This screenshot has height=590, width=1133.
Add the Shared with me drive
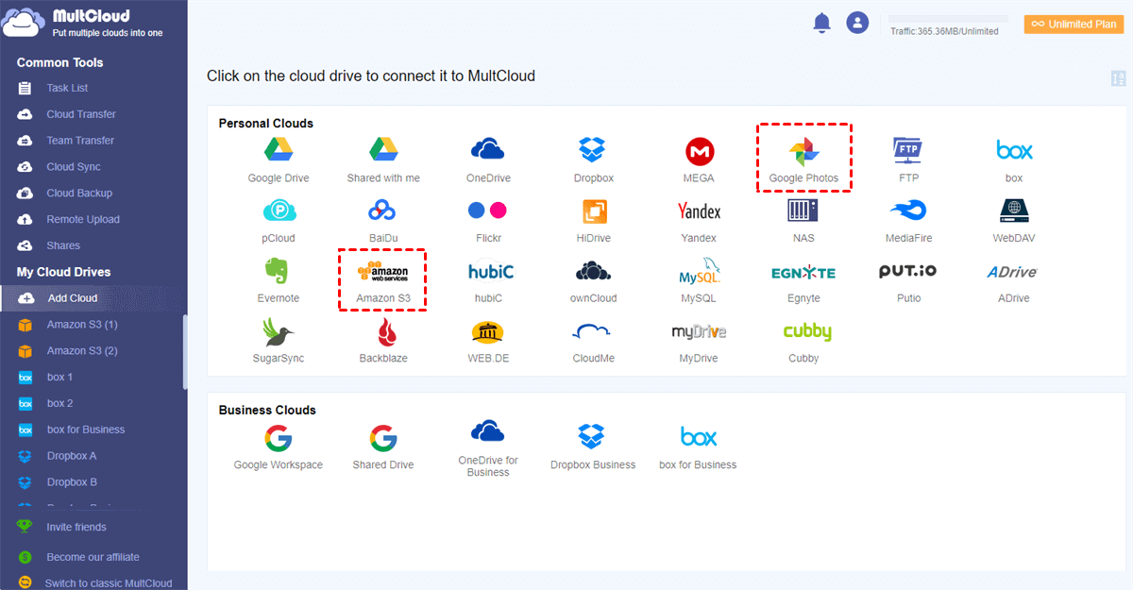click(383, 159)
